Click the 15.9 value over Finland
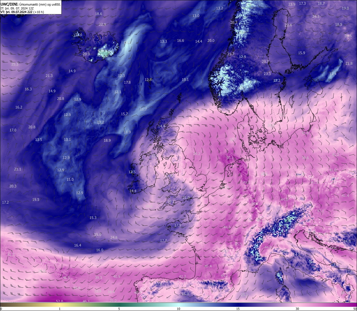This screenshot has height=311, width=357. (301, 53)
